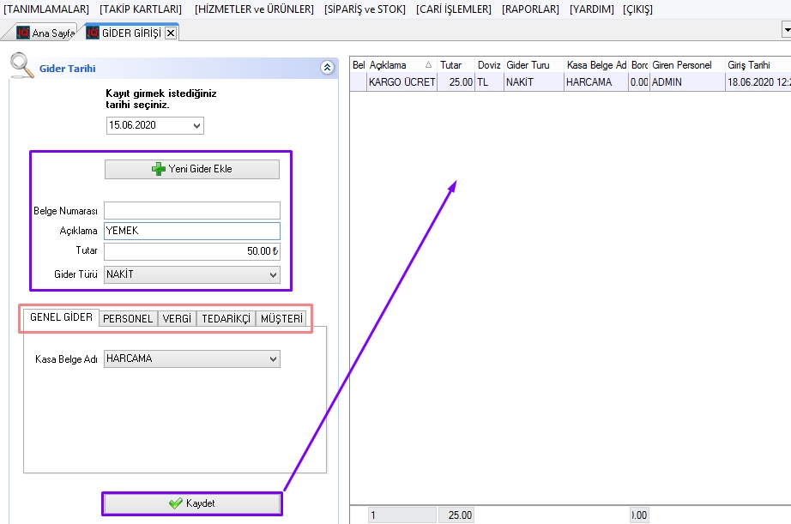This screenshot has width=791, height=524.
Task: Click the Kaydet save button
Action: pos(192,503)
